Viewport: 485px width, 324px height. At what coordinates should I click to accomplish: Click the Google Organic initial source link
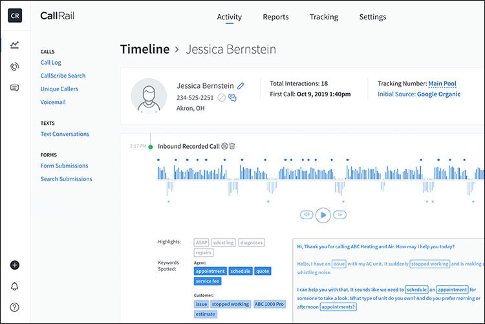click(x=438, y=94)
